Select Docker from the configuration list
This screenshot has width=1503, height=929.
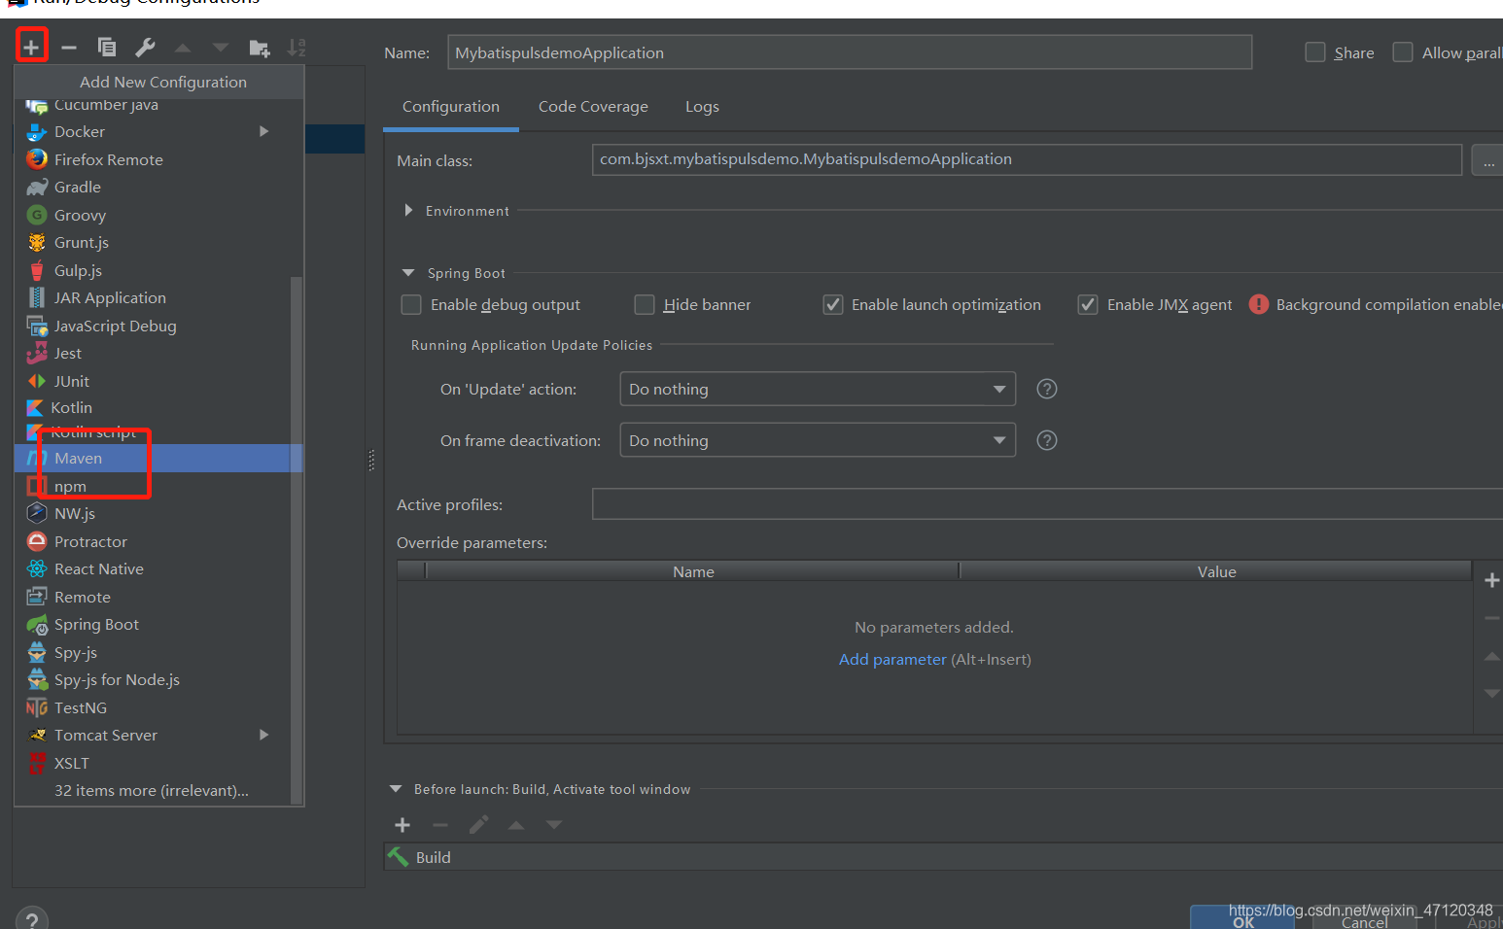(158, 132)
